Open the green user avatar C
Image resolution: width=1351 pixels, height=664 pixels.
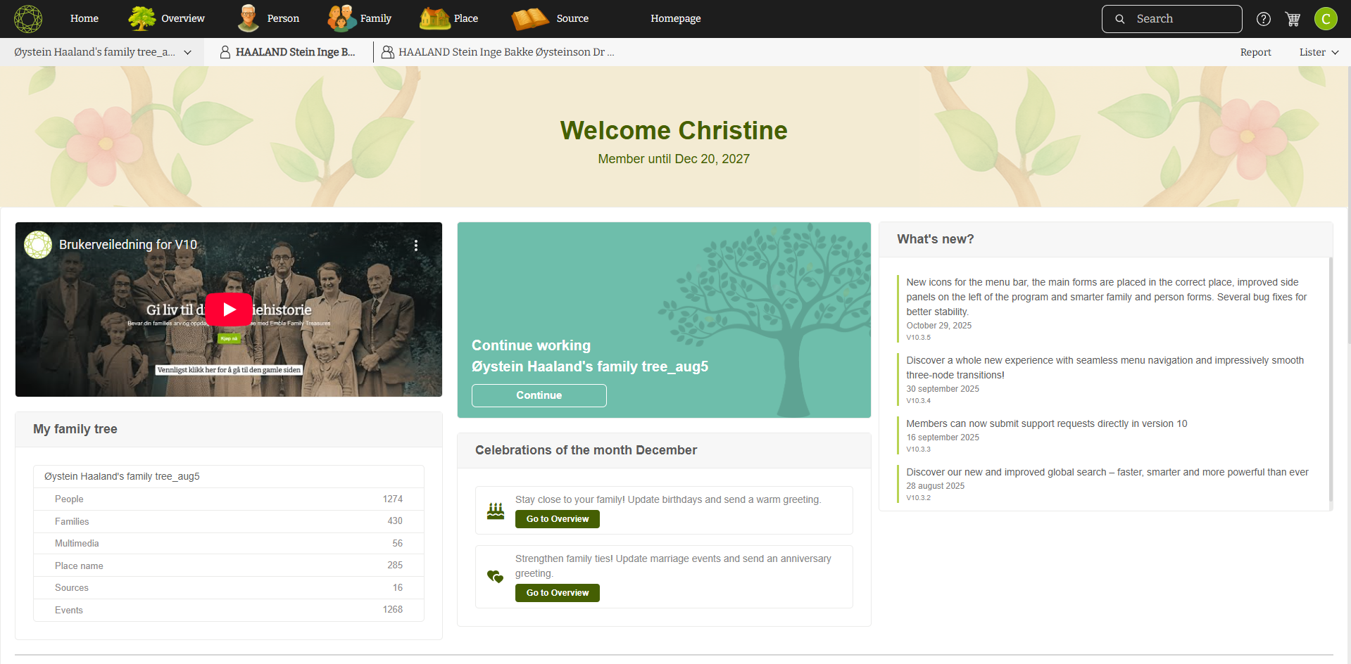(x=1326, y=19)
